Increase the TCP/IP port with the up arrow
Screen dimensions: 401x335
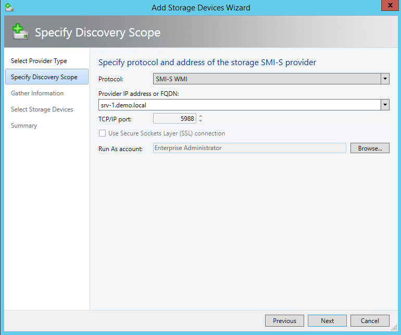click(x=200, y=116)
